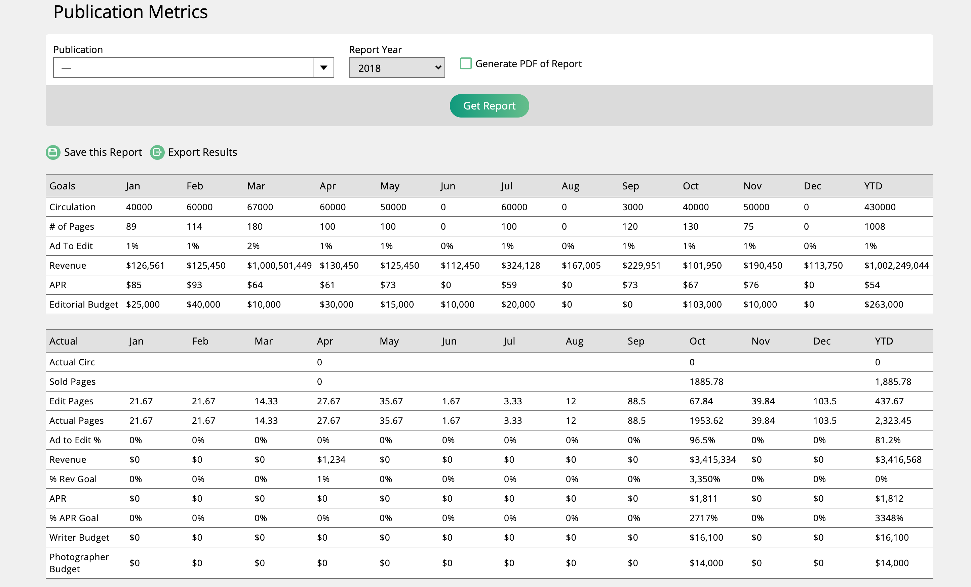Click the Publication Metrics page heading
This screenshot has width=971, height=587.
[x=130, y=12]
